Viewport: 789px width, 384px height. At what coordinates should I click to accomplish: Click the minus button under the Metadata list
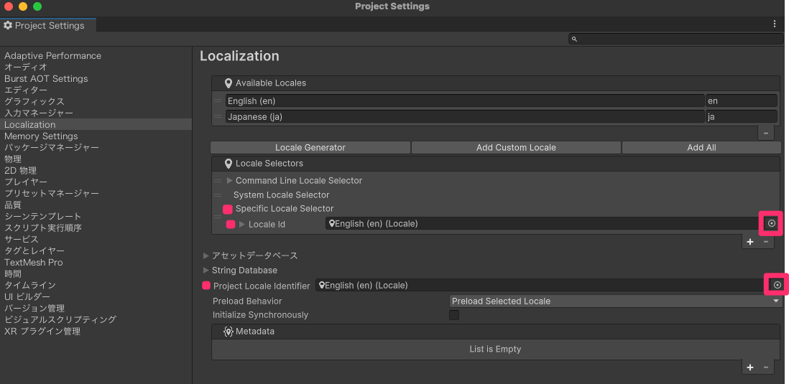[766, 367]
